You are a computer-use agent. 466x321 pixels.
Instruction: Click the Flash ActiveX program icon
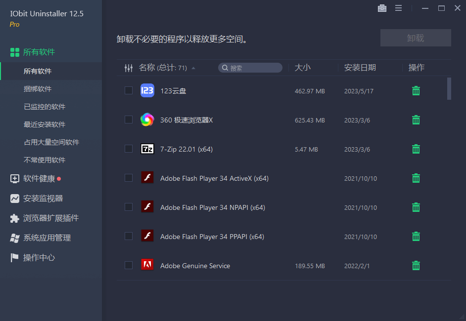coord(147,177)
